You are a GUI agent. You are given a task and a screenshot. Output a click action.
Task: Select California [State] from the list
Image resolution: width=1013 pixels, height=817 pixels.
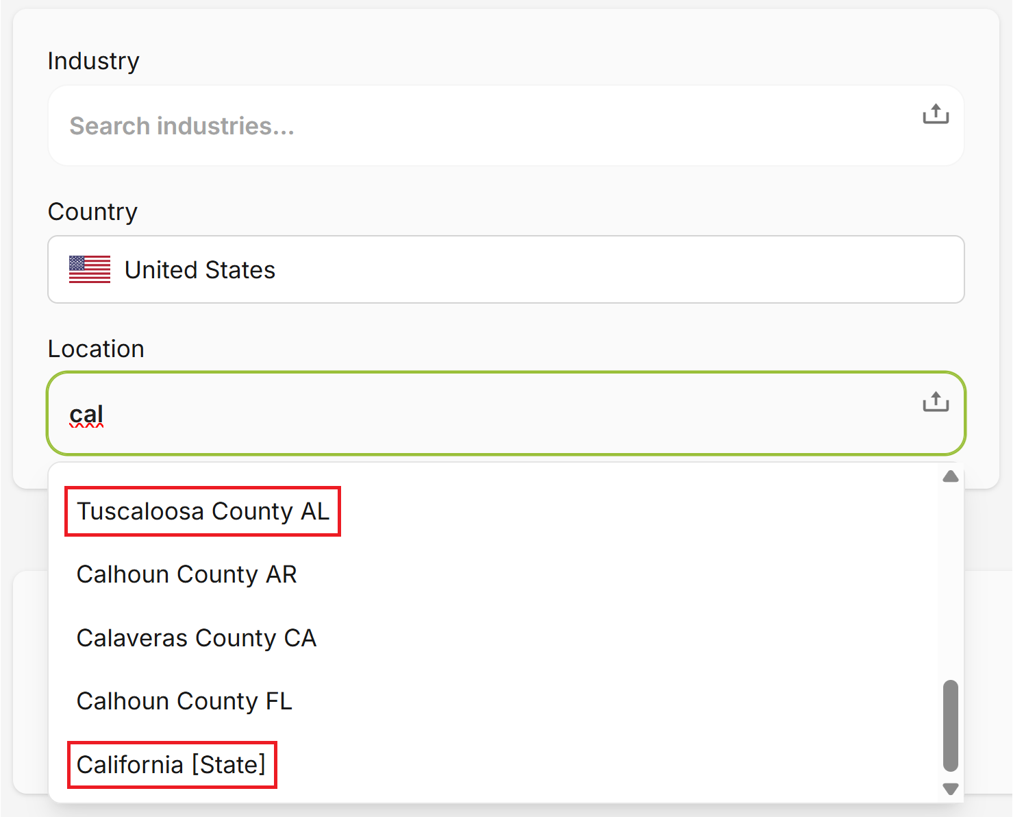tap(171, 765)
